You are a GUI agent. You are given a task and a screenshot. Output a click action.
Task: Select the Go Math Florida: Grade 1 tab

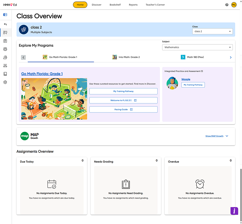coord(61,57)
